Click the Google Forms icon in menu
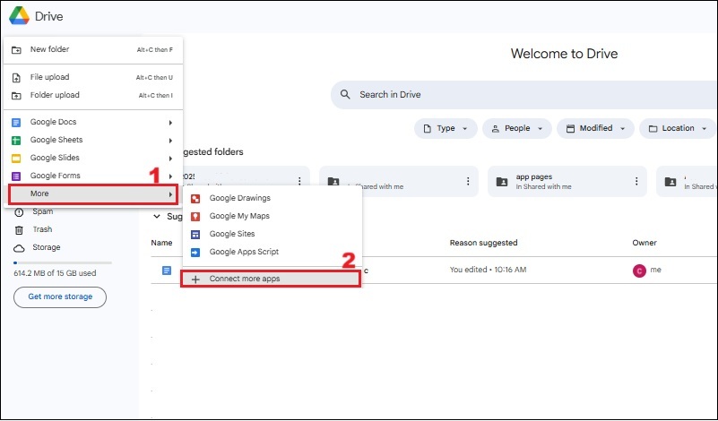The height and width of the screenshot is (421, 718). coord(16,176)
